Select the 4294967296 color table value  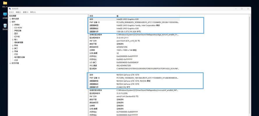pyautogui.click(x=122, y=47)
